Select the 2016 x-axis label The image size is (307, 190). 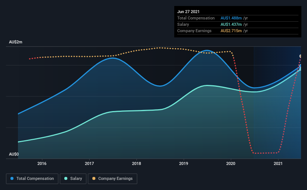pyautogui.click(x=42, y=163)
